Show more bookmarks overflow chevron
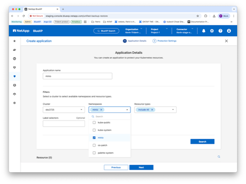Image resolution: width=246 pixels, height=184 pixels. point(231,22)
